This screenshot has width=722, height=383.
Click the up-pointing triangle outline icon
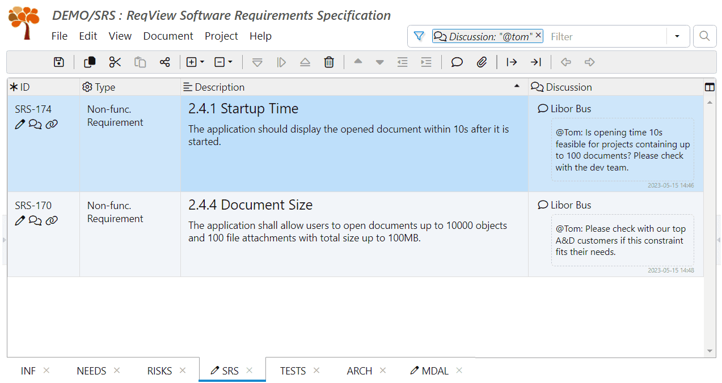point(305,62)
